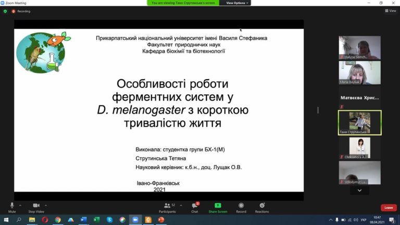This screenshot has height=225, width=400.
Task: Click the Record icon
Action: coord(241,205)
